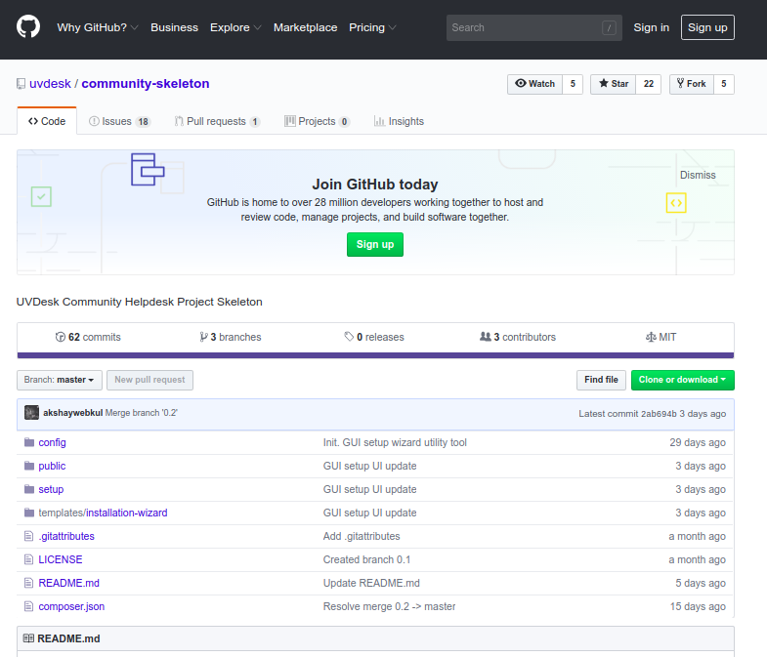Image resolution: width=767 pixels, height=657 pixels.
Task: Expand the Clone or download menu
Action: 682,380
